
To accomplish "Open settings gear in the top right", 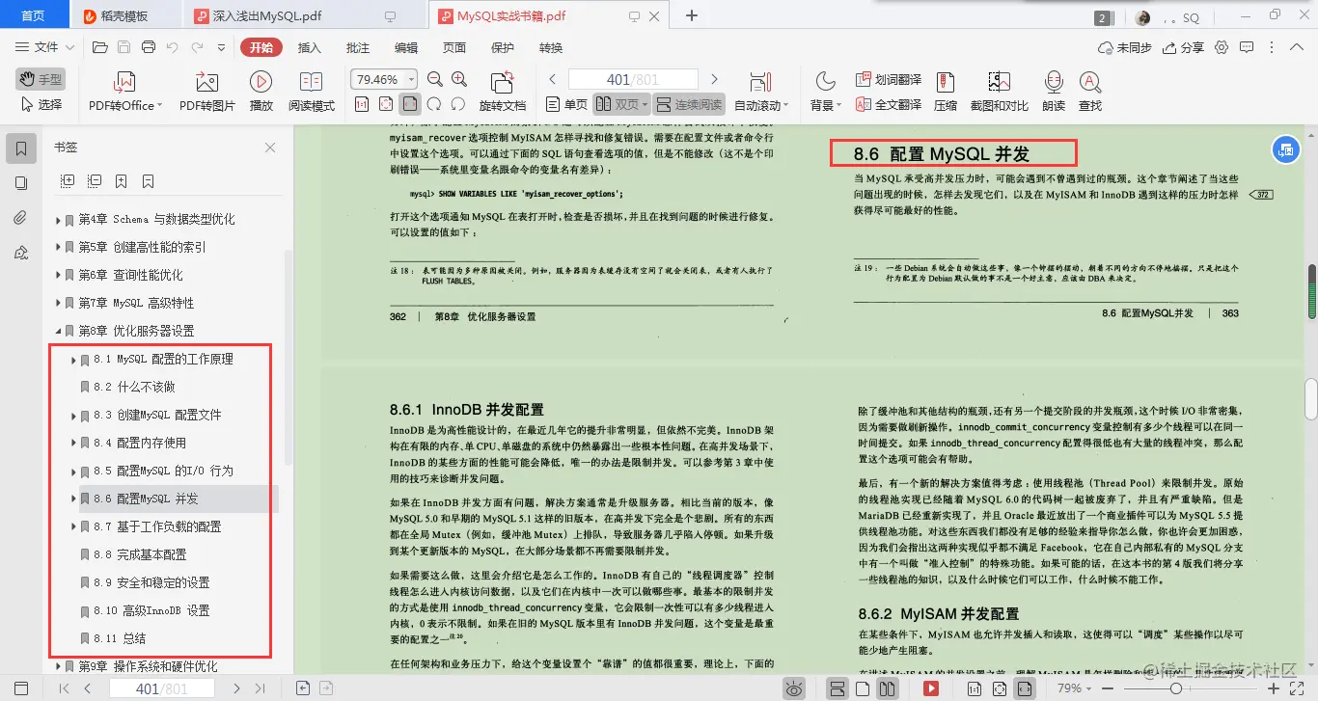I will click(x=1222, y=47).
